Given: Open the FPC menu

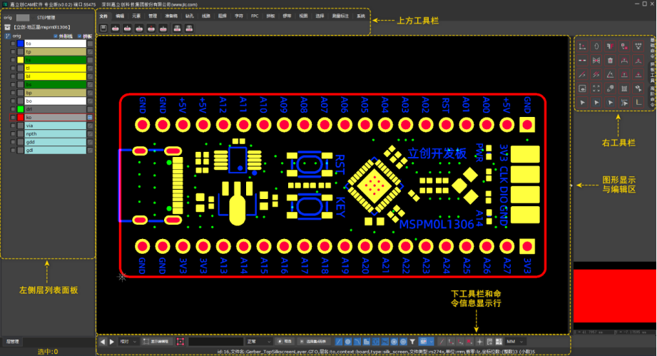Looking at the screenshot, I should tap(255, 16).
